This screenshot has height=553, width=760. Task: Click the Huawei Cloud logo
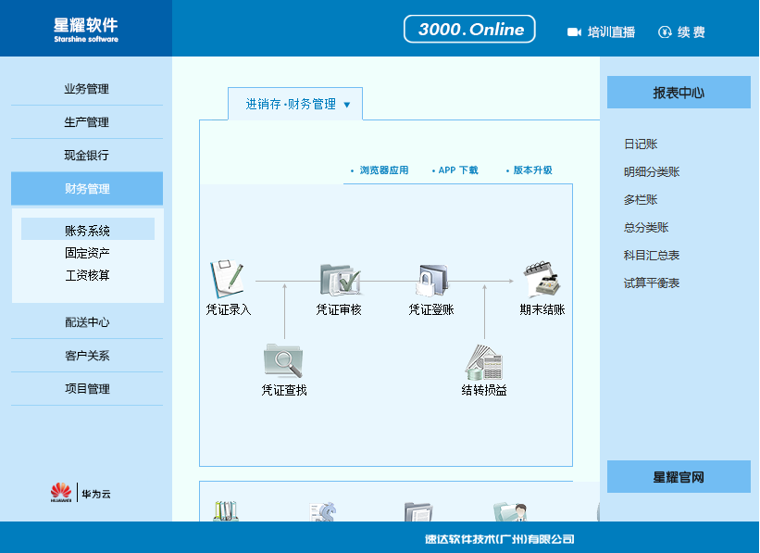[x=81, y=493]
